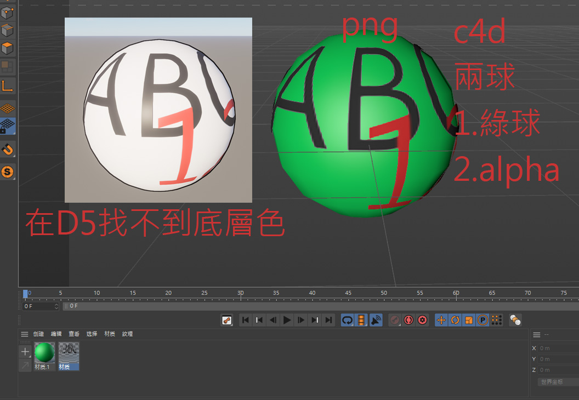Open the 创建 menu in material manager

[x=38, y=334]
